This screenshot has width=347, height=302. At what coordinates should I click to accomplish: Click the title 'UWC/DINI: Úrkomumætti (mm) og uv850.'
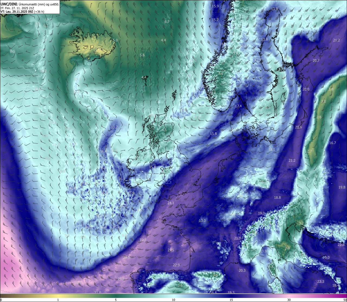pos(30,4)
